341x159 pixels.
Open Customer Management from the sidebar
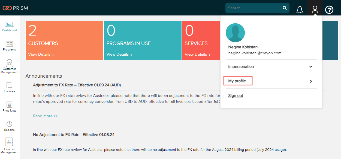(9, 65)
